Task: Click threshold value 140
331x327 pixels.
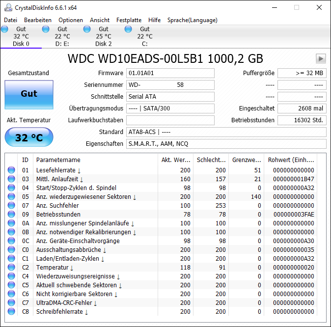Action: [x=256, y=197]
